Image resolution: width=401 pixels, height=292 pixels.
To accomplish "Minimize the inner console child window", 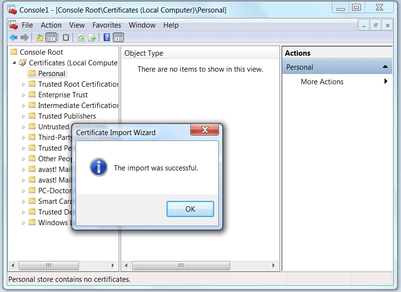I will click(x=363, y=25).
